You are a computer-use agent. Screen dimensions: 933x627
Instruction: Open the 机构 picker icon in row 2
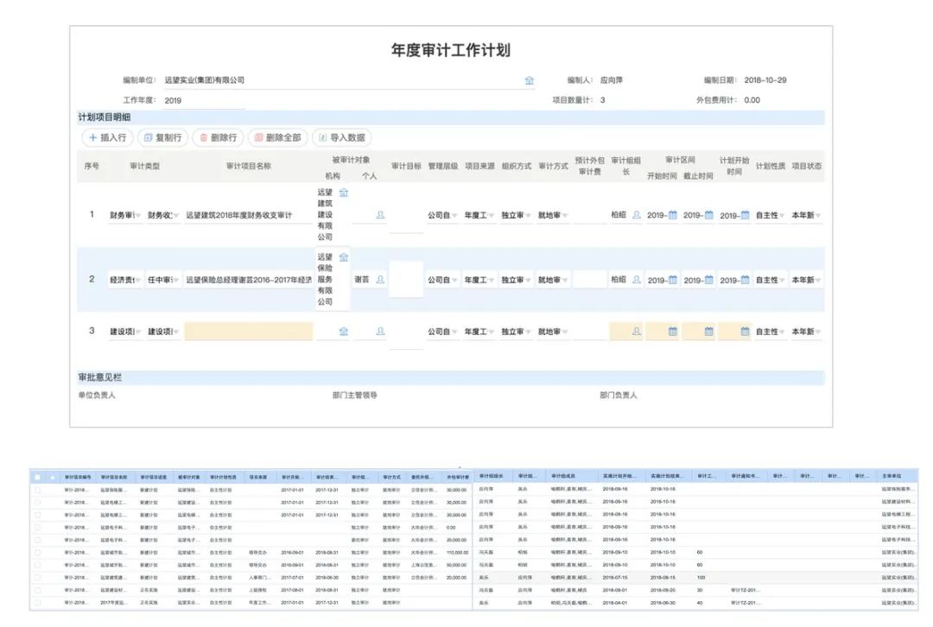coord(343,257)
